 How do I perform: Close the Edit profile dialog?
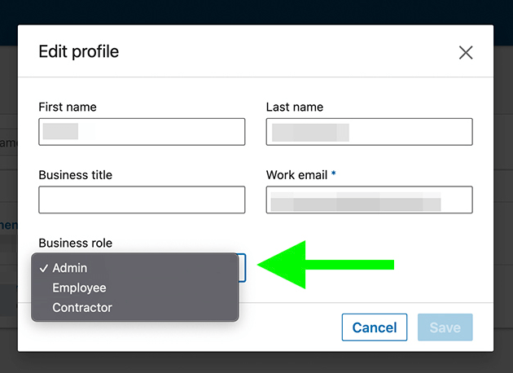point(466,53)
